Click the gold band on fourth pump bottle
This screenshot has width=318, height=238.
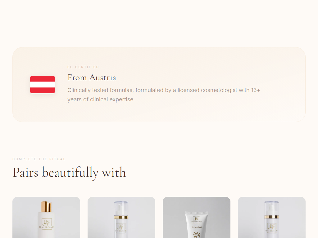click(271, 217)
